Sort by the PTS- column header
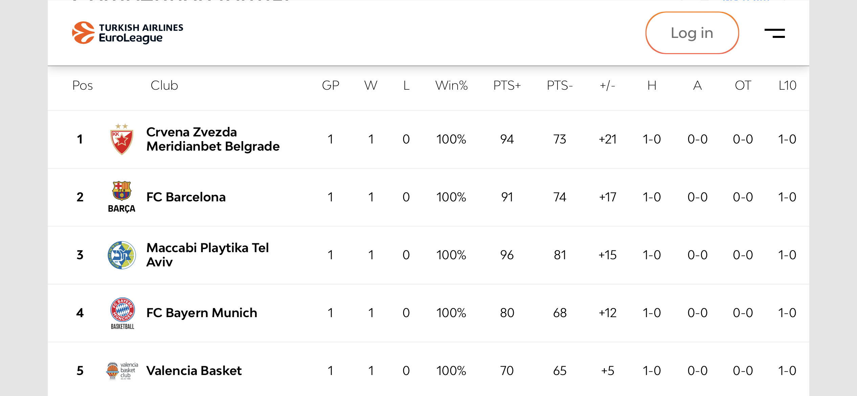857x396 pixels. 560,85
